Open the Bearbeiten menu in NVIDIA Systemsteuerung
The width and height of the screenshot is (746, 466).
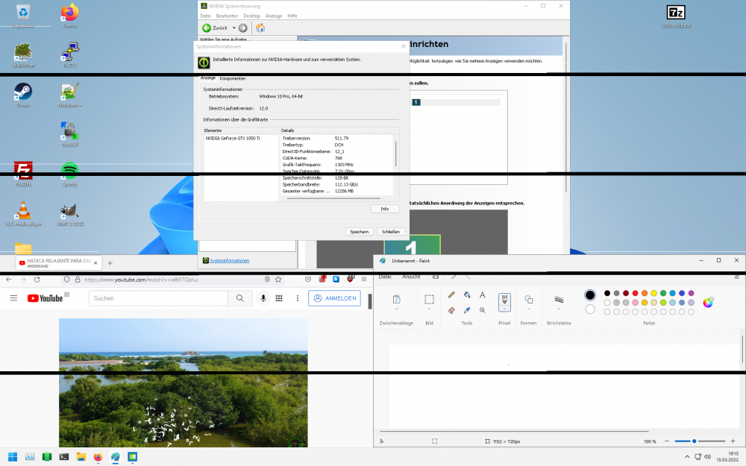[227, 16]
